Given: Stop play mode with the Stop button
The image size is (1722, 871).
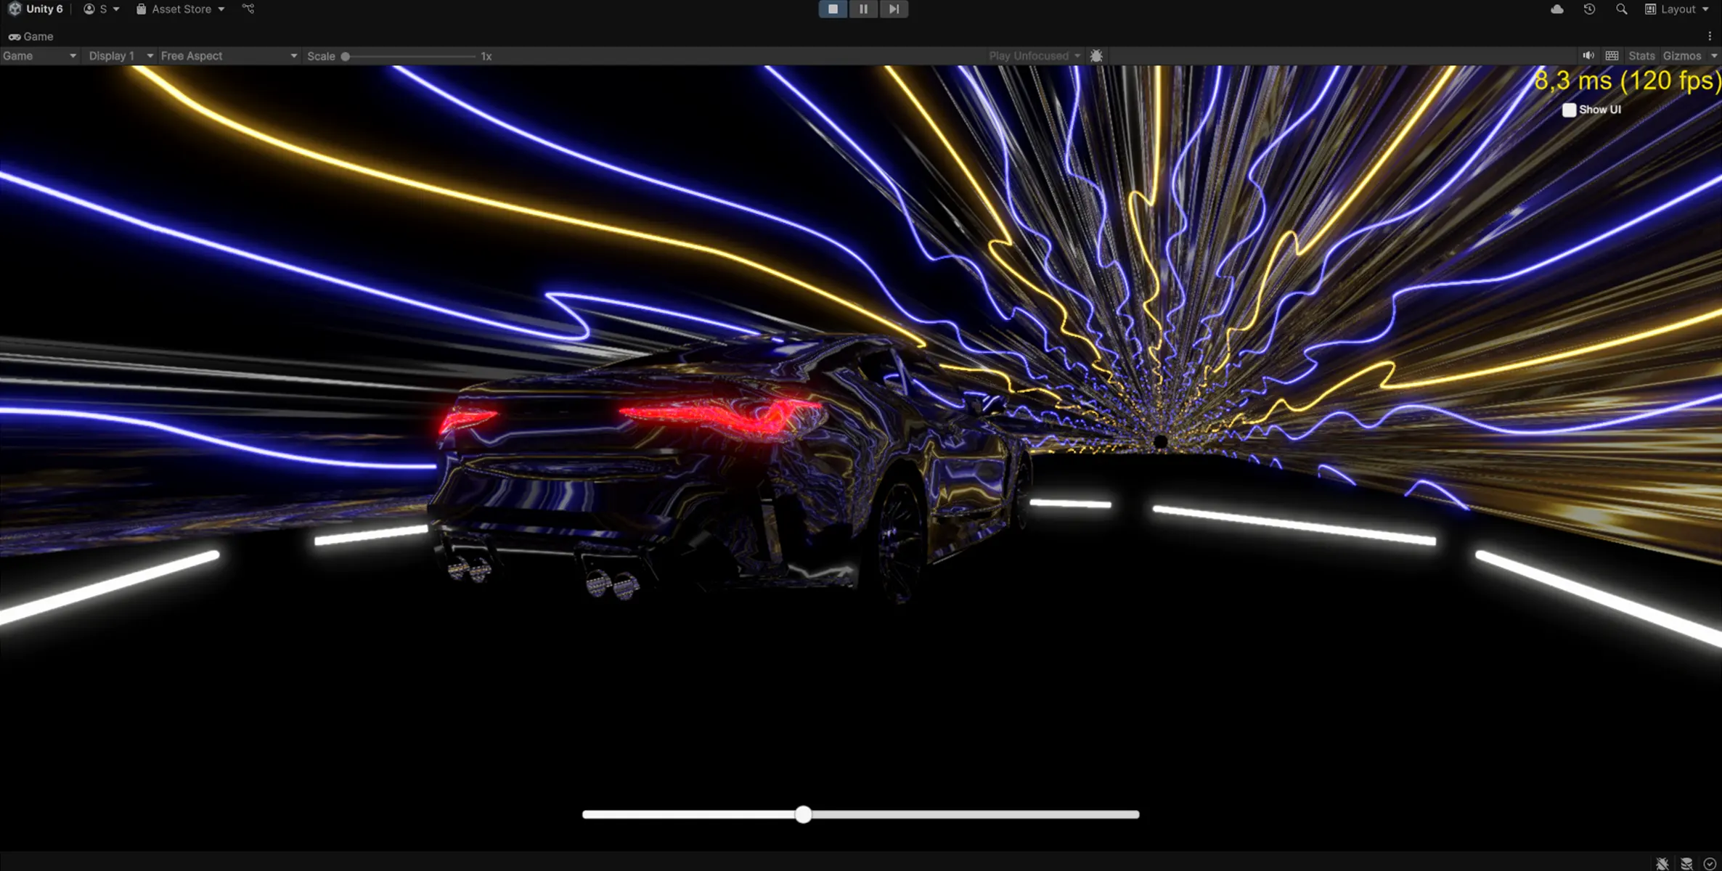Looking at the screenshot, I should tap(833, 9).
